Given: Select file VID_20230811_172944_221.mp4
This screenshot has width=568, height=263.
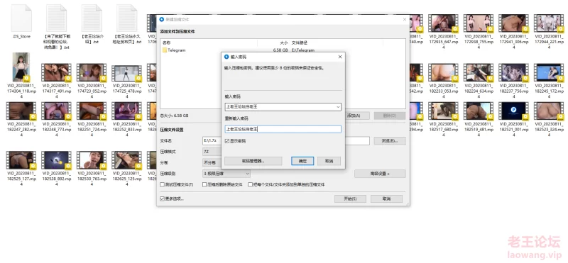Looking at the screenshot, I should [x=549, y=23].
